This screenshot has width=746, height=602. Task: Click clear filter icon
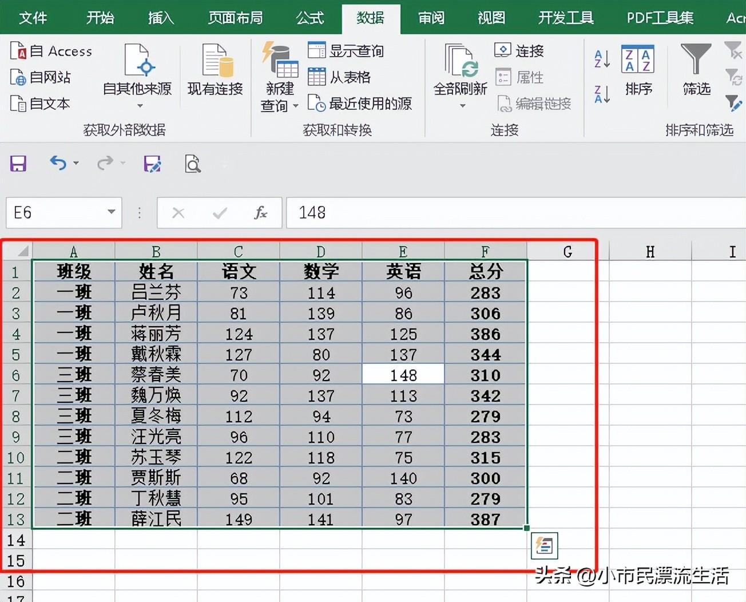coord(733,50)
